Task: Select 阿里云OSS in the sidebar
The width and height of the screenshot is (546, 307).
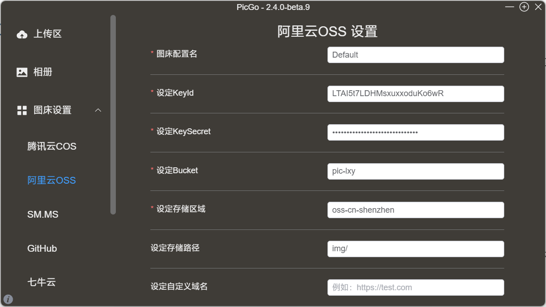Action: tap(51, 180)
